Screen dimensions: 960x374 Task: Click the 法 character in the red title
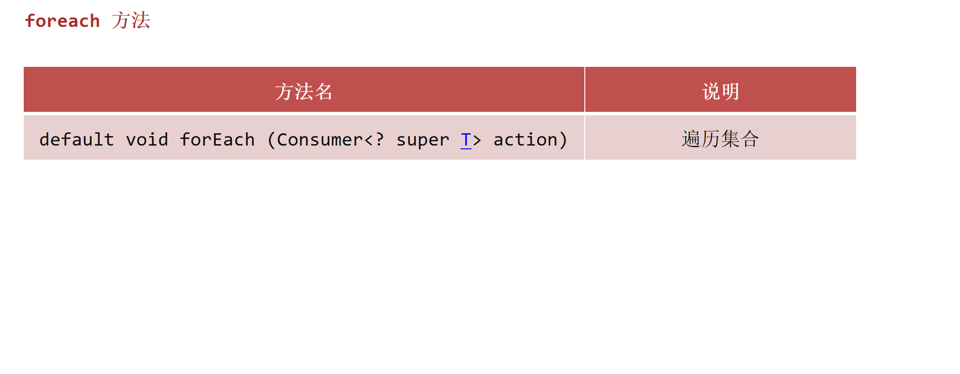141,21
